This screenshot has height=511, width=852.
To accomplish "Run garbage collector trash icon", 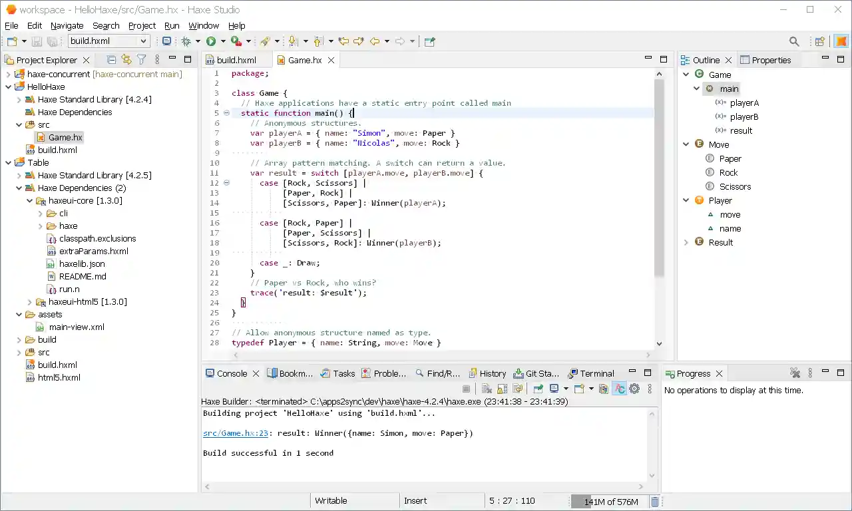I will 655,502.
